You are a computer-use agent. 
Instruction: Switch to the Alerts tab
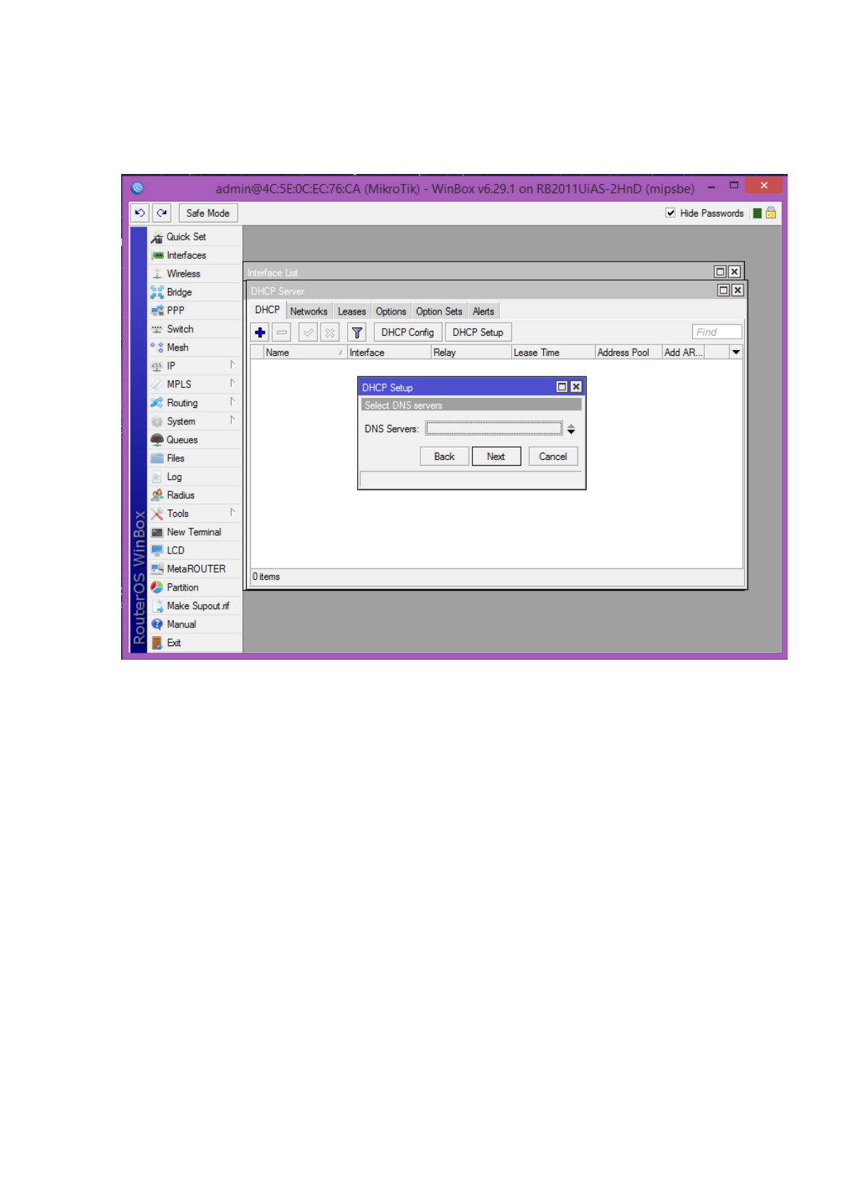pos(483,312)
